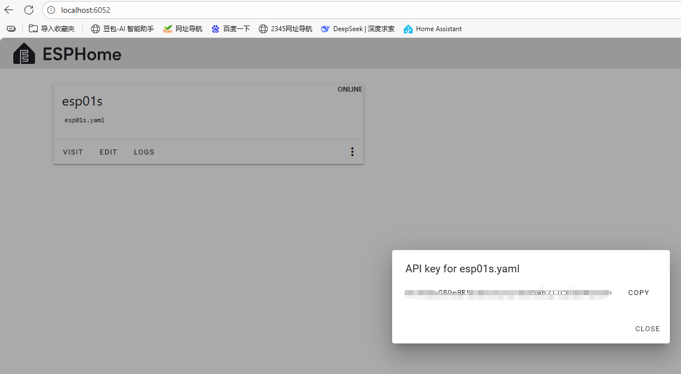The image size is (681, 374).
Task: Reload the page with refresh icon
Action: pyautogui.click(x=29, y=10)
